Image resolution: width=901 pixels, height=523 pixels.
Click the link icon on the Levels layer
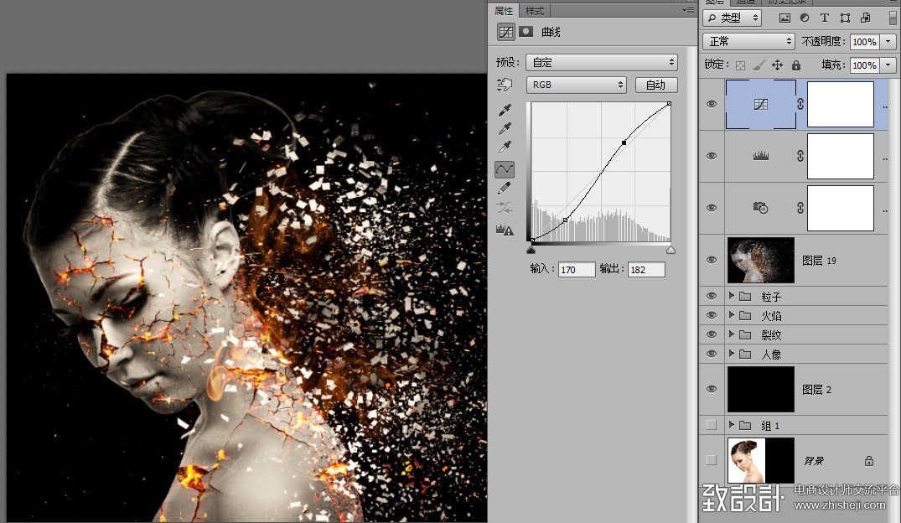(x=800, y=156)
